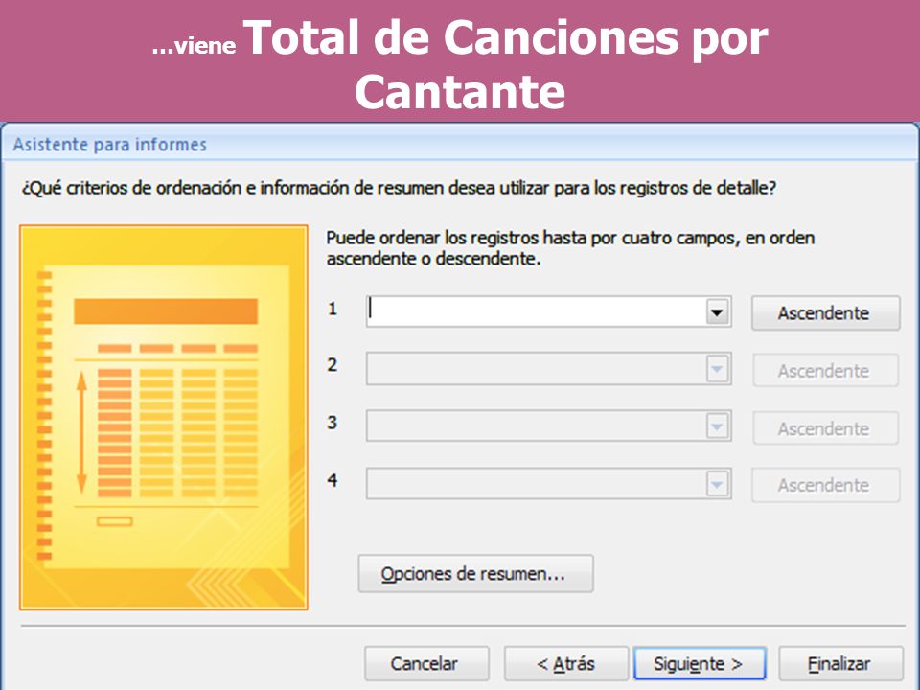The image size is (920, 690).
Task: Toggle the Ascendente button for sort field 4
Action: [825, 485]
